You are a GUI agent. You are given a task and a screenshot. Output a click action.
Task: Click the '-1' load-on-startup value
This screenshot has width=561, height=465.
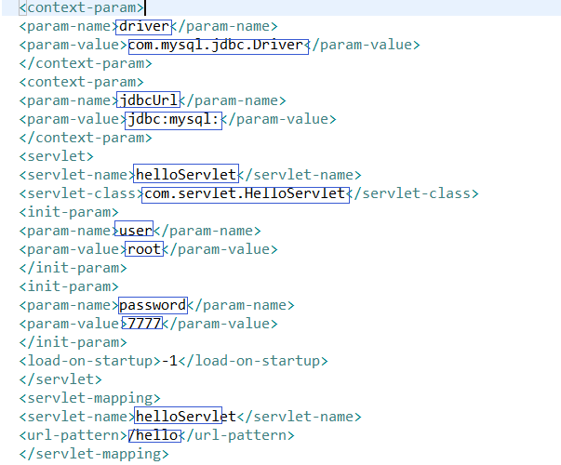(x=169, y=361)
